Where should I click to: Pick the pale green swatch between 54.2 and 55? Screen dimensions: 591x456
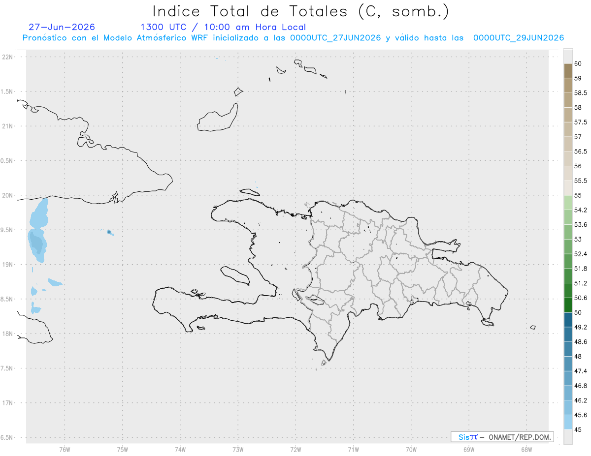click(x=568, y=203)
